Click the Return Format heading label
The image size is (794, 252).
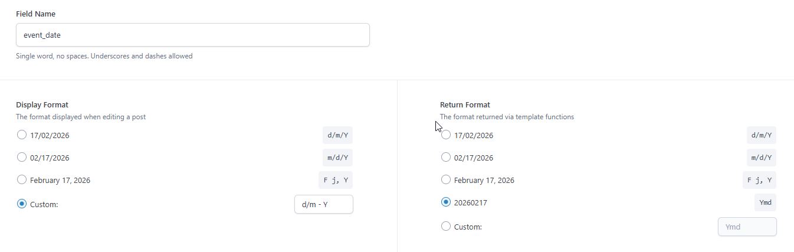tap(465, 104)
